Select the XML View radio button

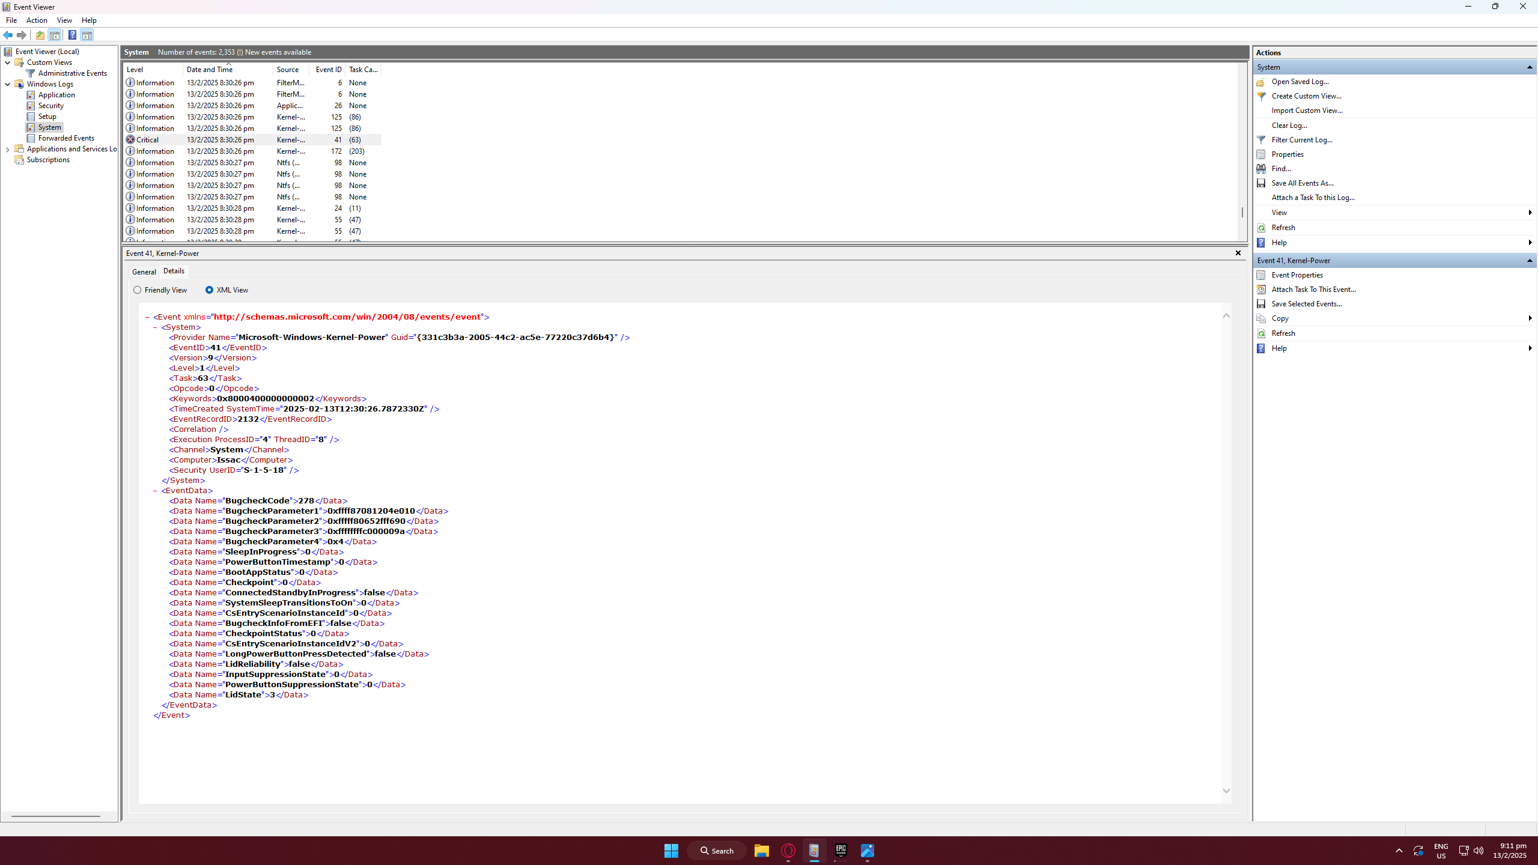pyautogui.click(x=209, y=290)
